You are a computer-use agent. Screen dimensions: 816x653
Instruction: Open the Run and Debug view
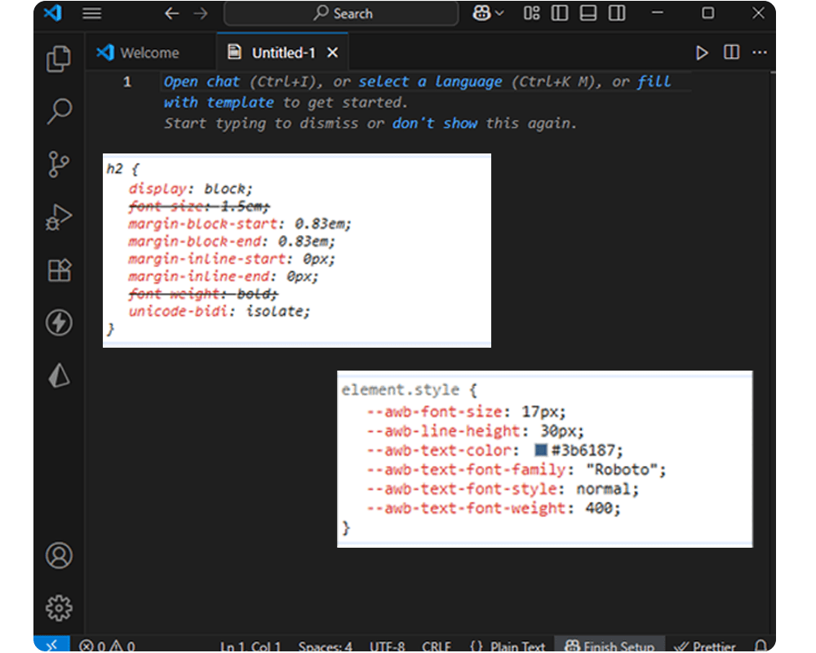click(59, 218)
